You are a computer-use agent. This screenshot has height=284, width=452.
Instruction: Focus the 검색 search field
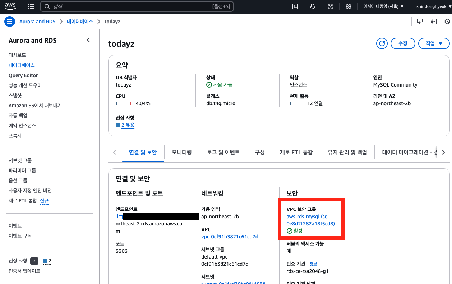coord(137,6)
